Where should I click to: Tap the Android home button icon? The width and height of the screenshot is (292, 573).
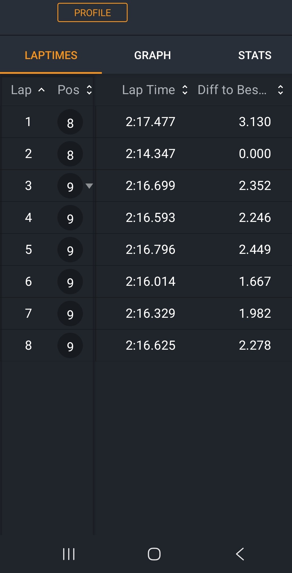(154, 554)
